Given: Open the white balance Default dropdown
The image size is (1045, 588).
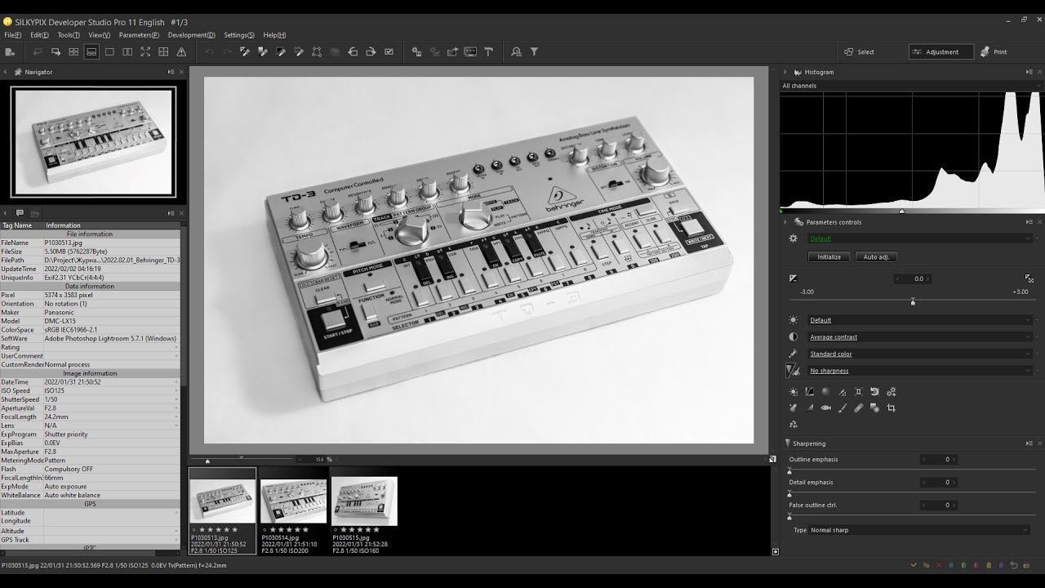Looking at the screenshot, I should click(920, 320).
